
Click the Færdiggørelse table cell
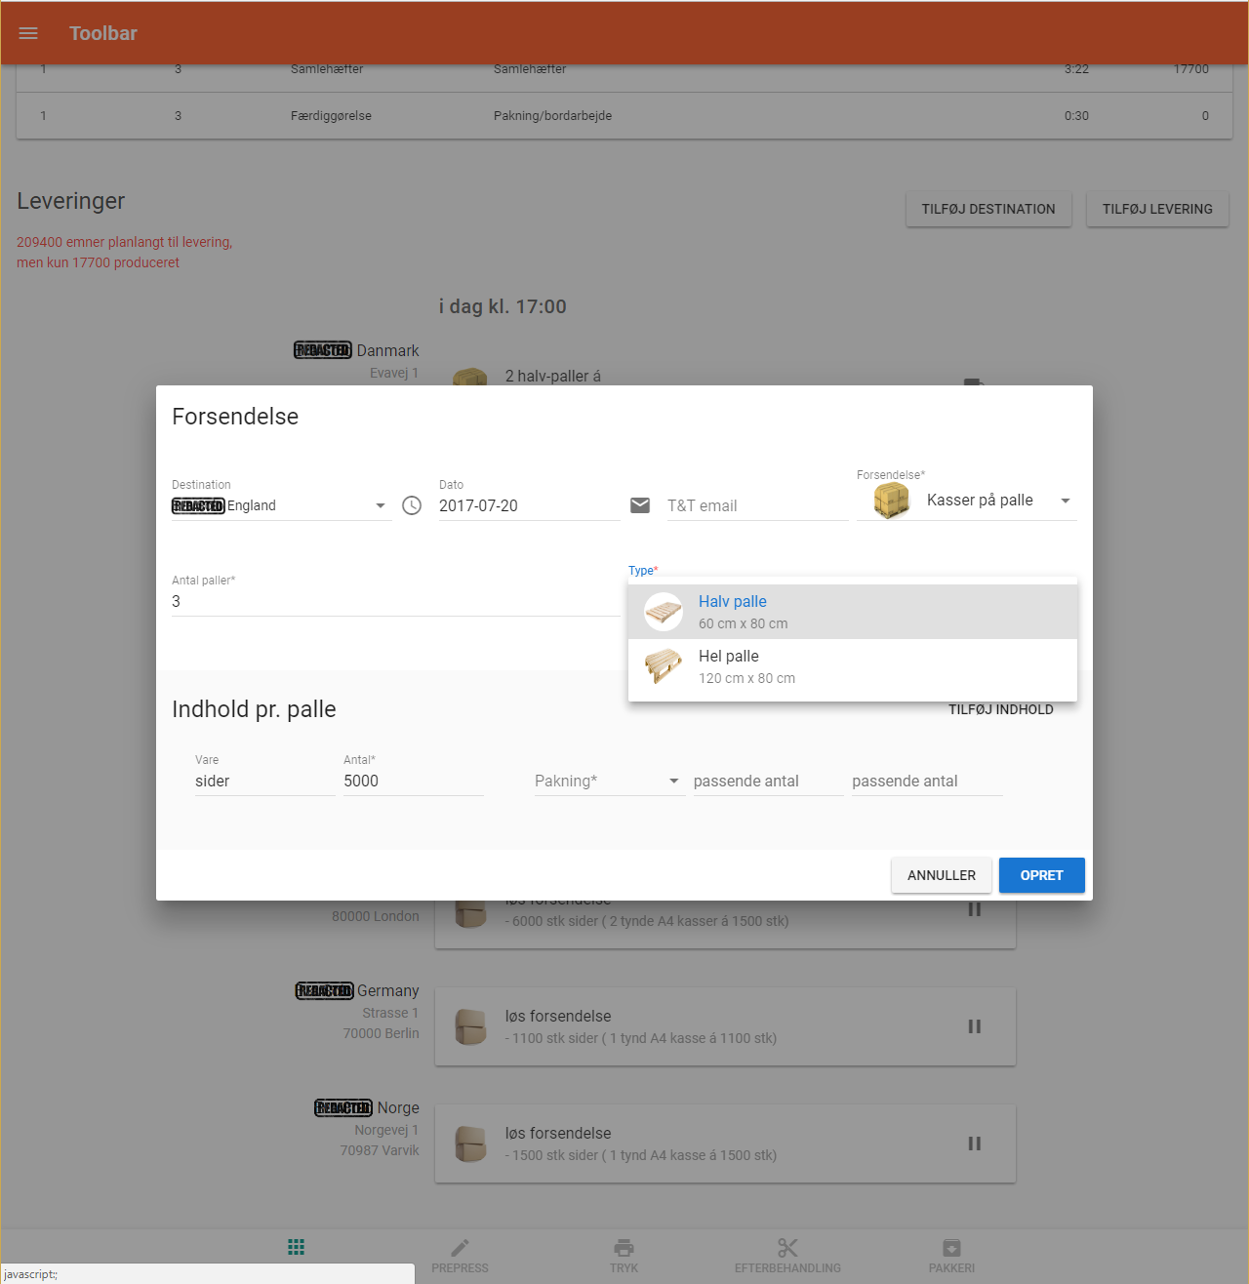(331, 115)
